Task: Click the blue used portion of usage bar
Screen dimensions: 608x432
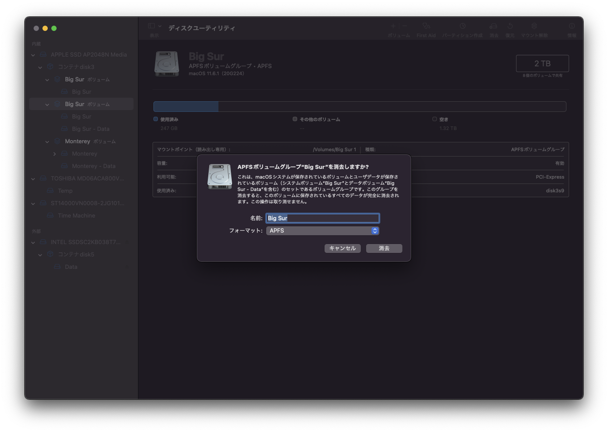Action: tap(186, 106)
